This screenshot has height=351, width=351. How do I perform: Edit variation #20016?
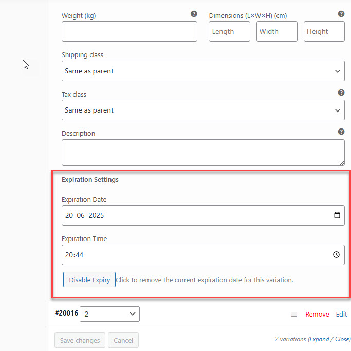(341, 315)
